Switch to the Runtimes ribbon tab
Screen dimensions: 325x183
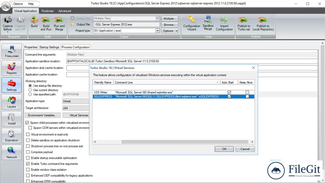point(47,11)
